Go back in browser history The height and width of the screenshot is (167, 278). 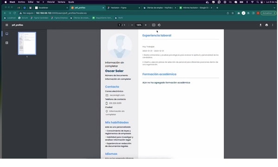pyautogui.click(x=5, y=13)
